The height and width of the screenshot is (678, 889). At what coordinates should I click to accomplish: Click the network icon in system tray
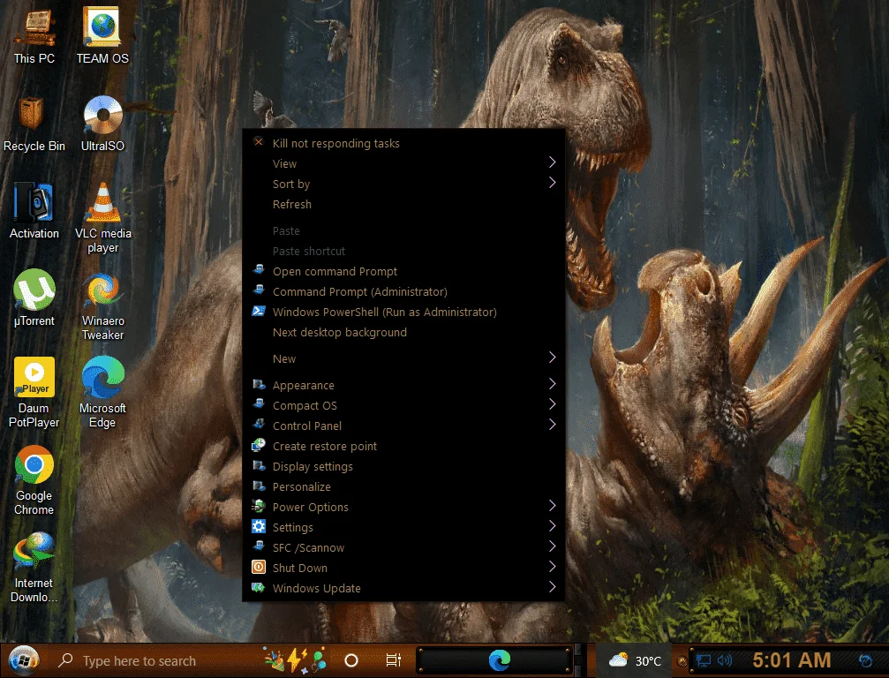pyautogui.click(x=703, y=660)
